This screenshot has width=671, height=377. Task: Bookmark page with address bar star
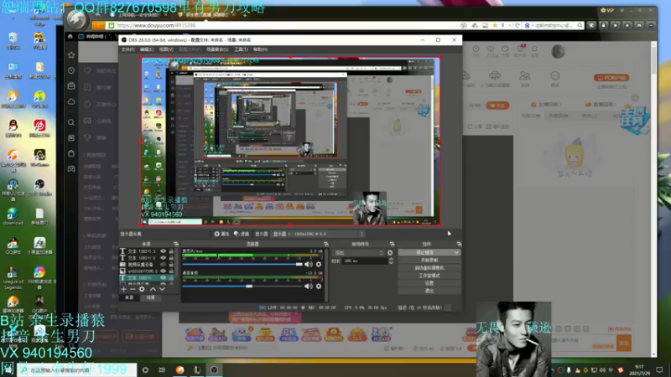(495, 26)
